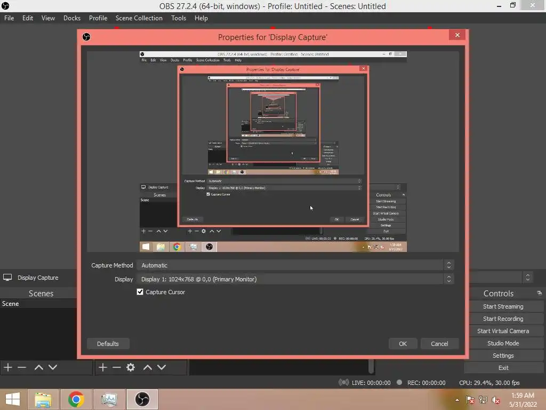Viewport: 546px width, 410px height.
Task: Cancel the Display Capture properties
Action: pos(439,344)
